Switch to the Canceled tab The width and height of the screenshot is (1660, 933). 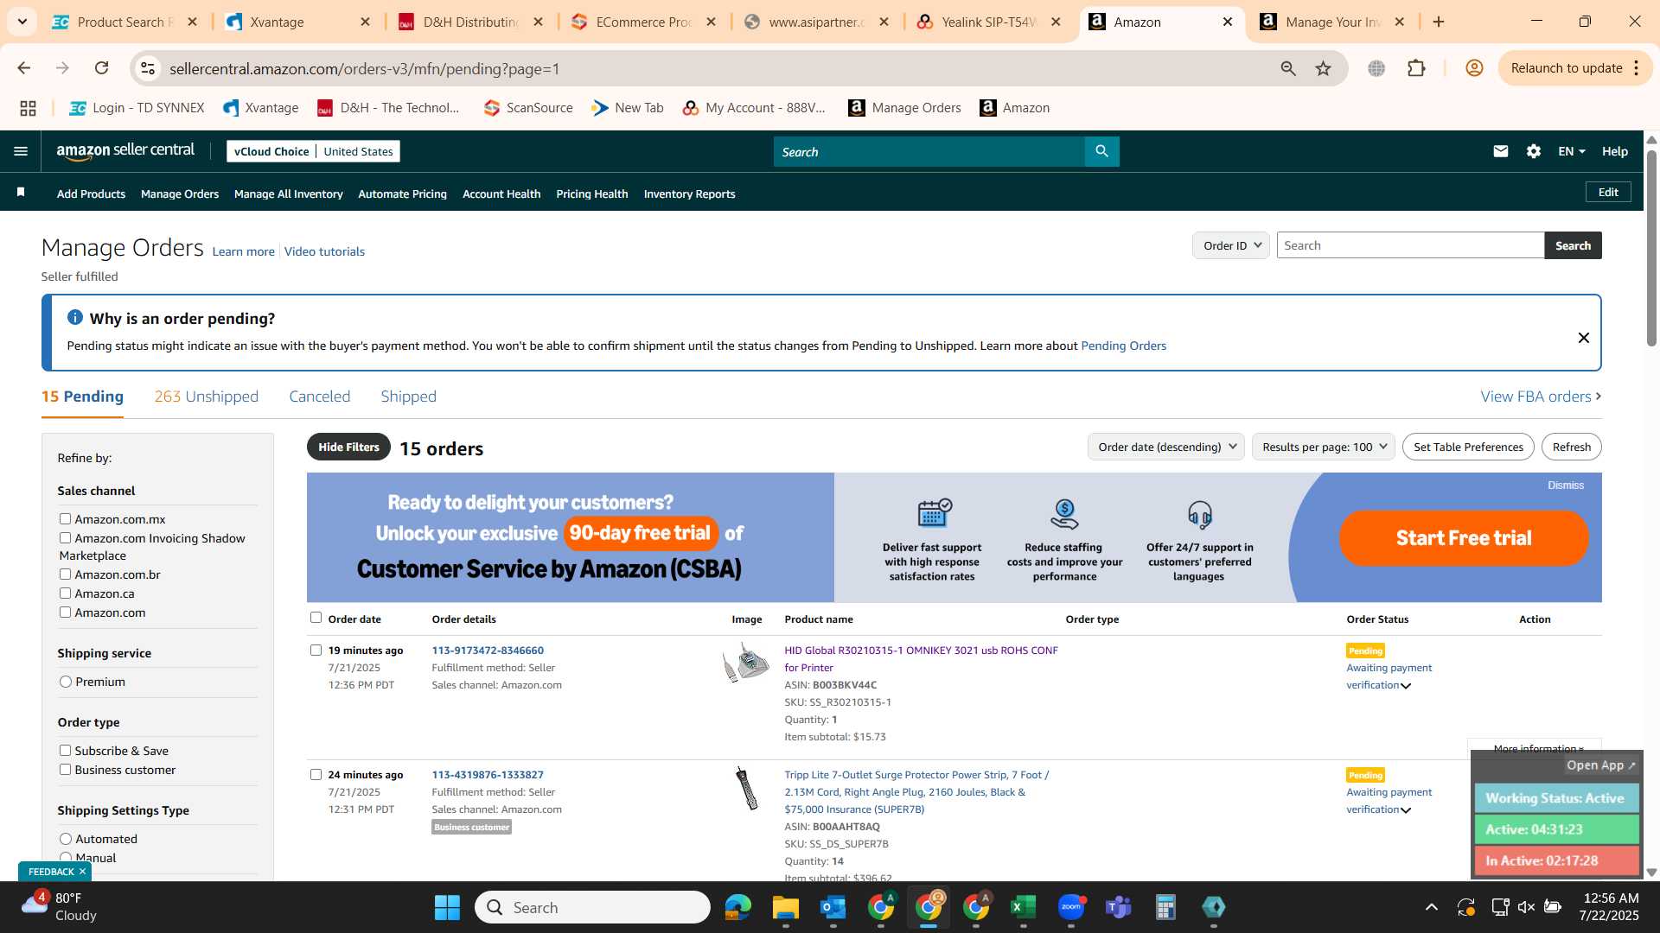pos(319,397)
